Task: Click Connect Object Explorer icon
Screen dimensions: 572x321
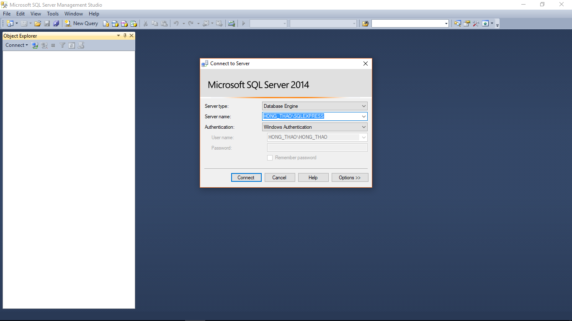Action: coord(35,45)
